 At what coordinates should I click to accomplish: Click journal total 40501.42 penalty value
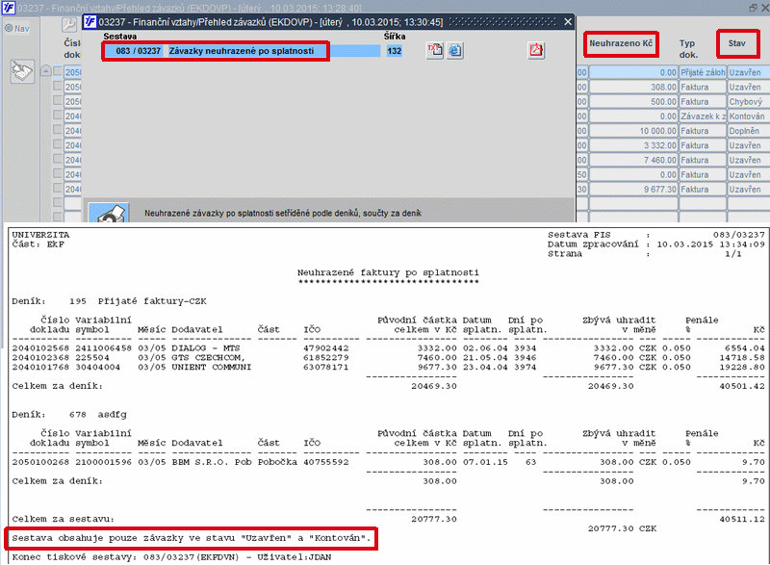click(742, 386)
